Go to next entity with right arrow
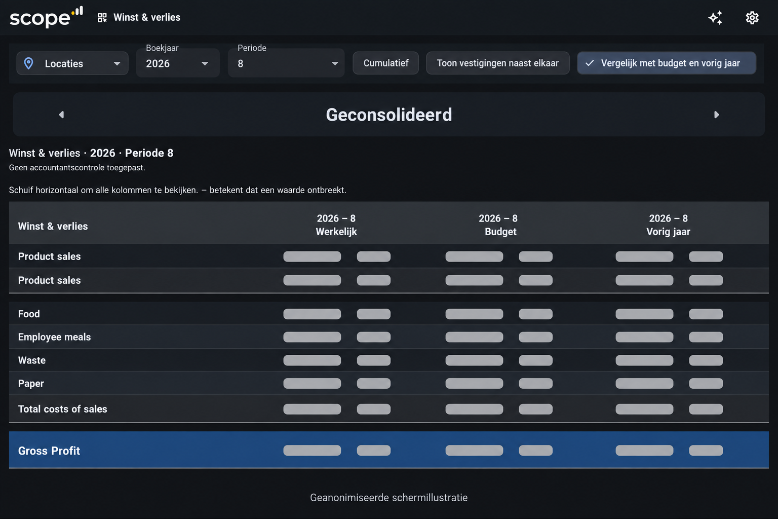778x519 pixels. coord(716,115)
